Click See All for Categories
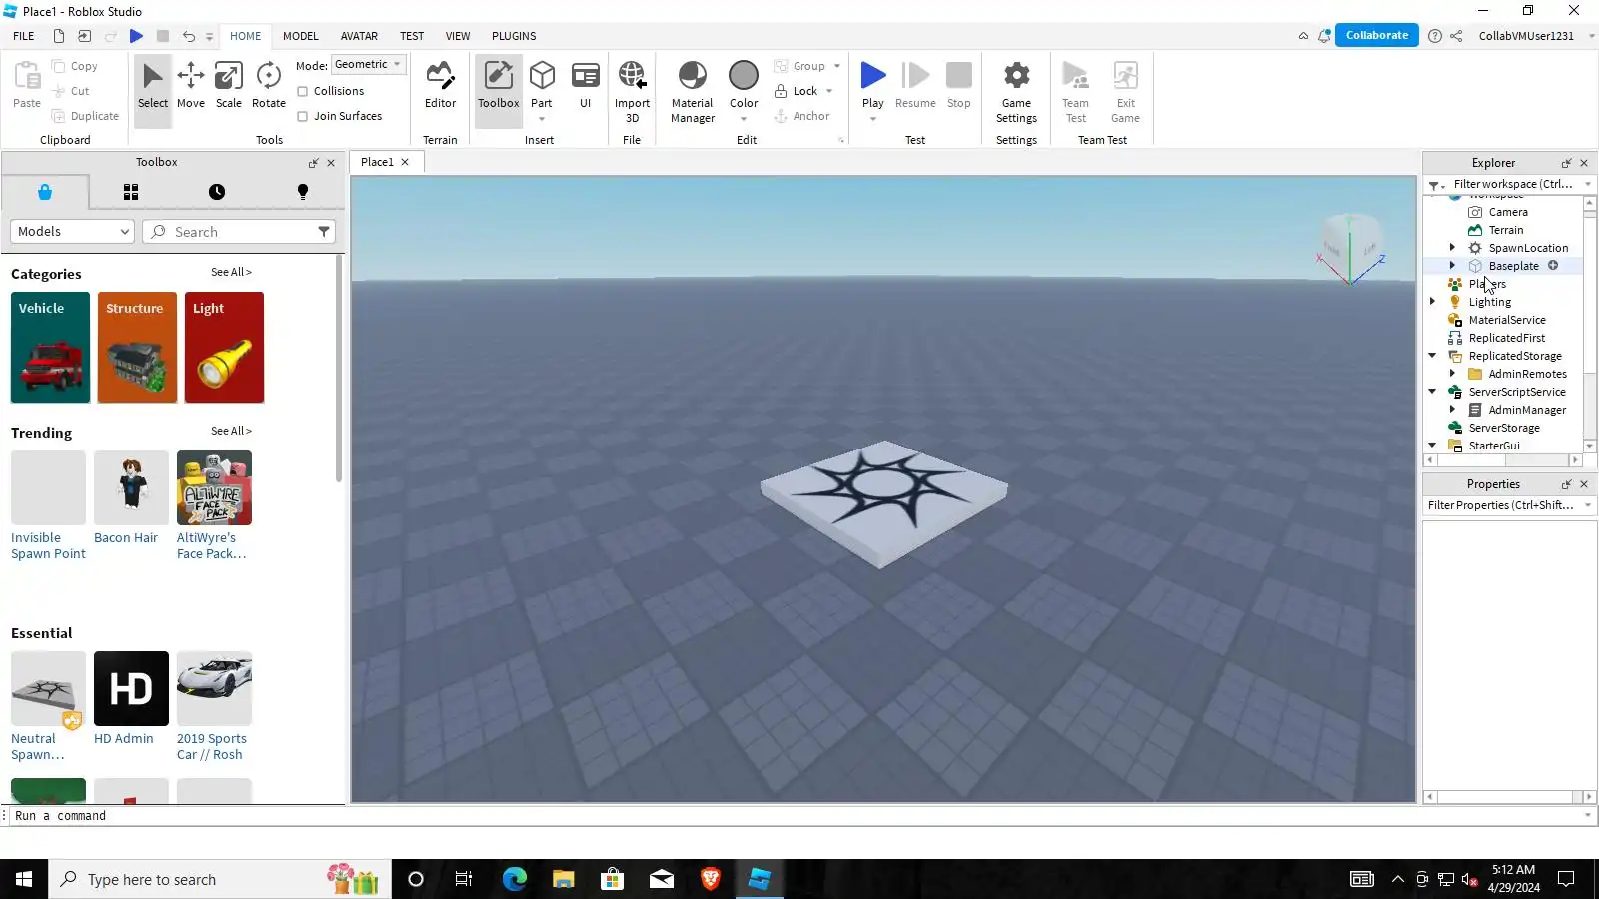The height and width of the screenshot is (899, 1599). [231, 272]
